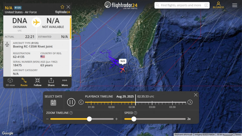Open the Select Date calendar
Screen dimensions: 242x136
[53, 103]
